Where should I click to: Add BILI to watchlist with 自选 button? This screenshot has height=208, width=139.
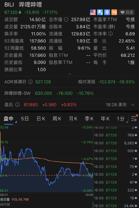coord(126,12)
